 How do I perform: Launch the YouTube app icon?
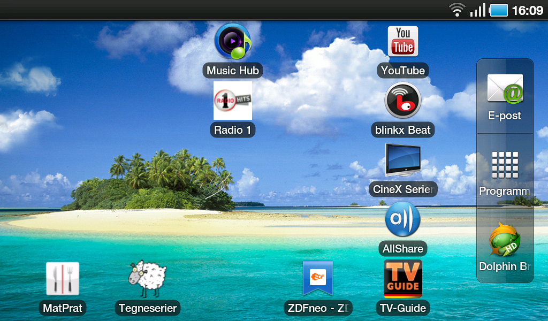tap(403, 41)
